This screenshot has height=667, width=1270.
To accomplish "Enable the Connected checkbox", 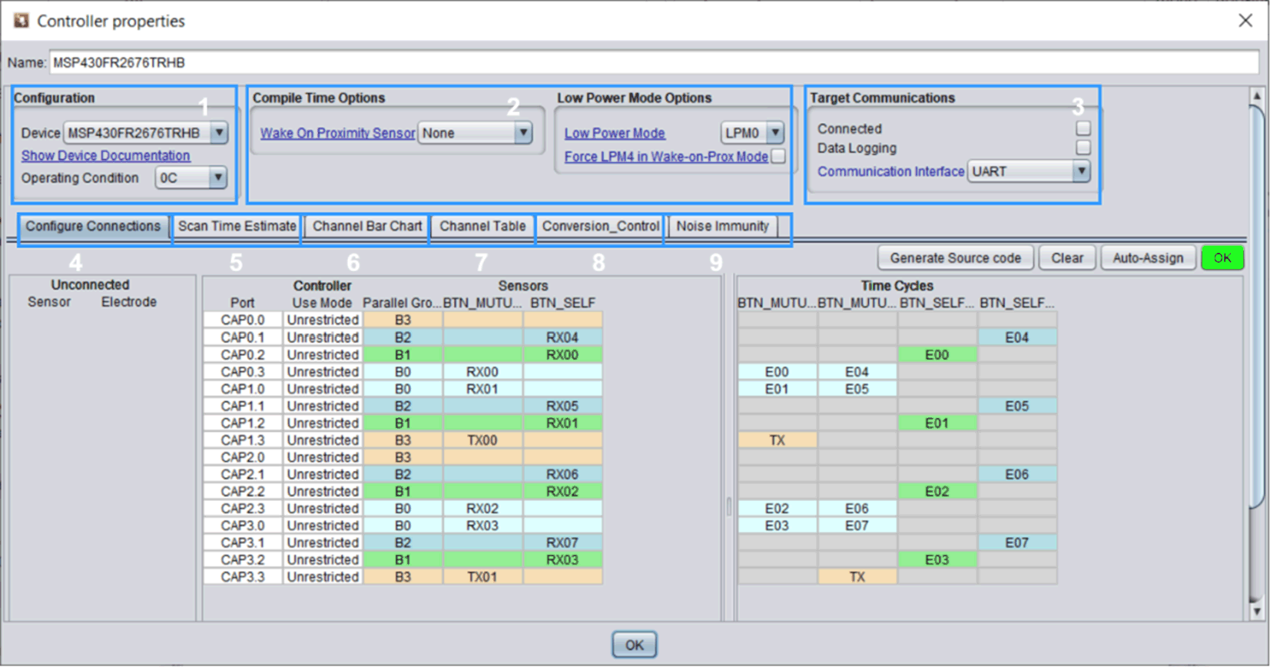I will tap(1083, 128).
